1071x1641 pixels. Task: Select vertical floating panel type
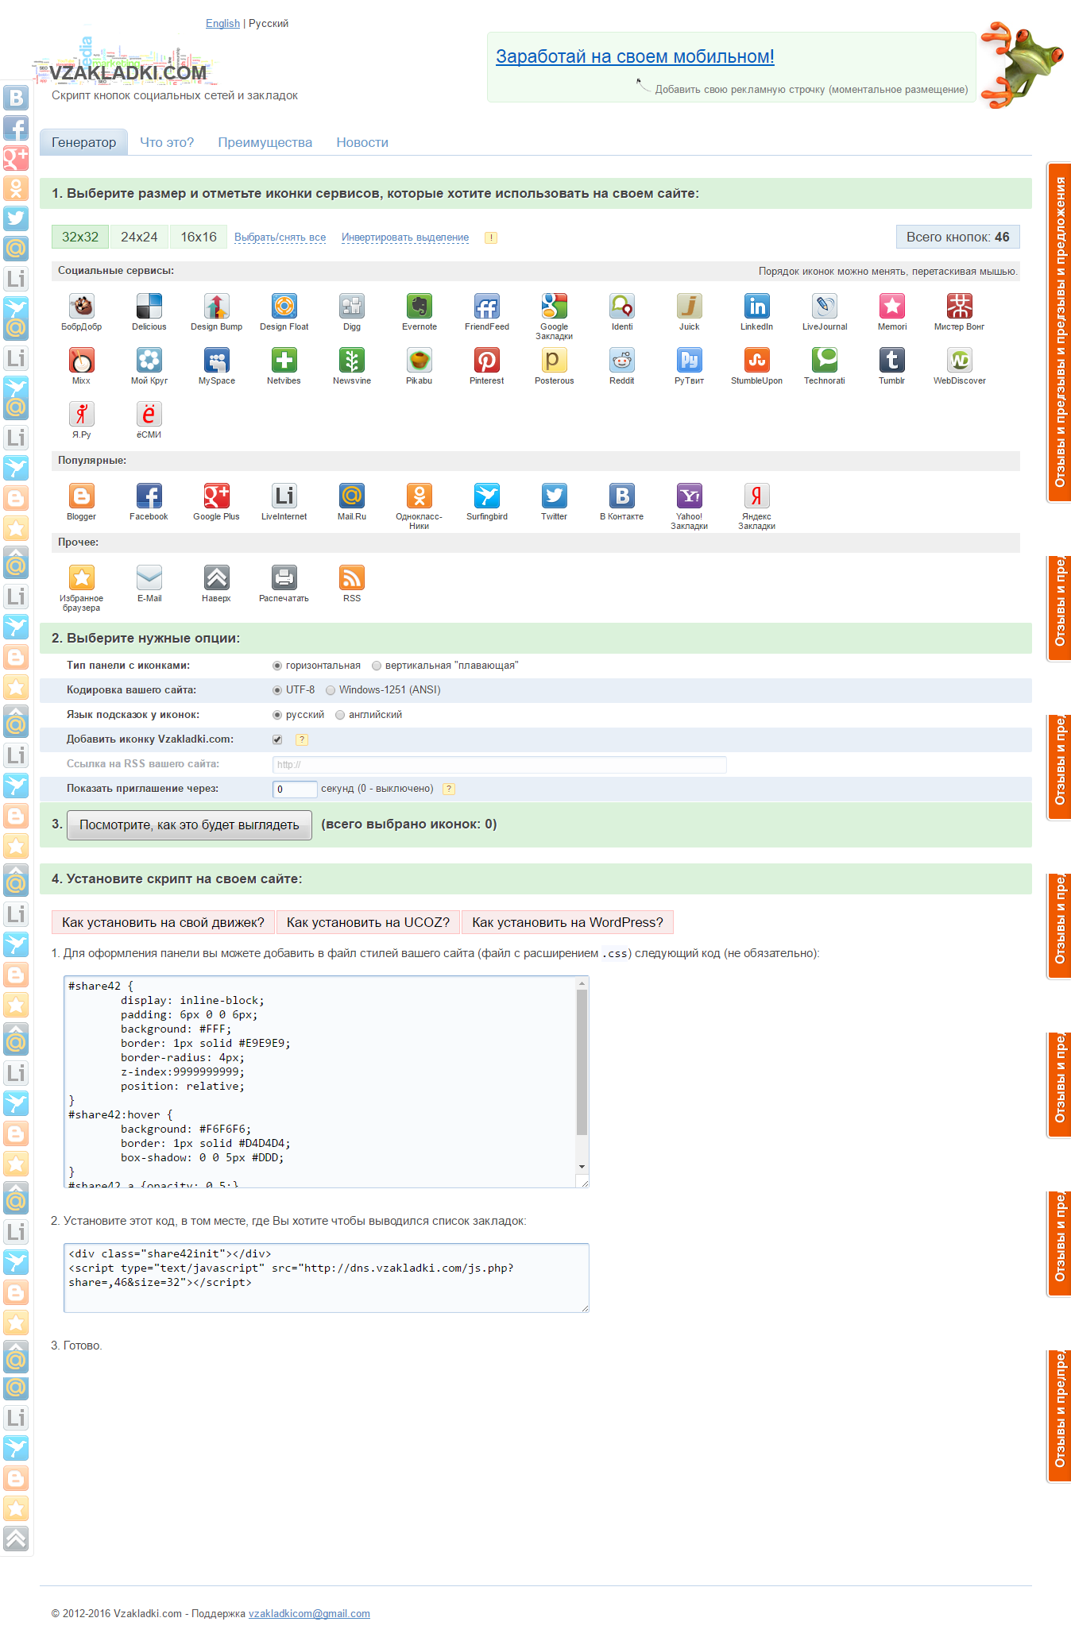[x=377, y=666]
